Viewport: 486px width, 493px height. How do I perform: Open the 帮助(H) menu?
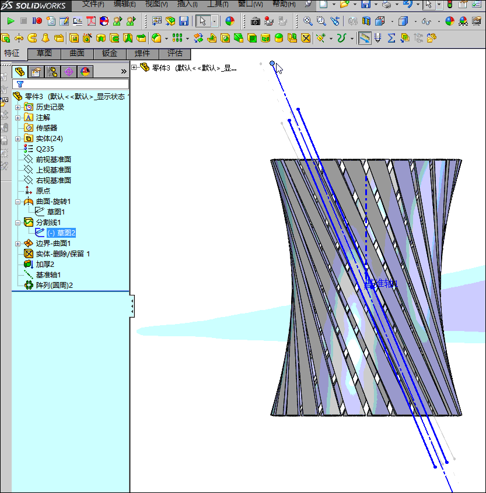284,4
